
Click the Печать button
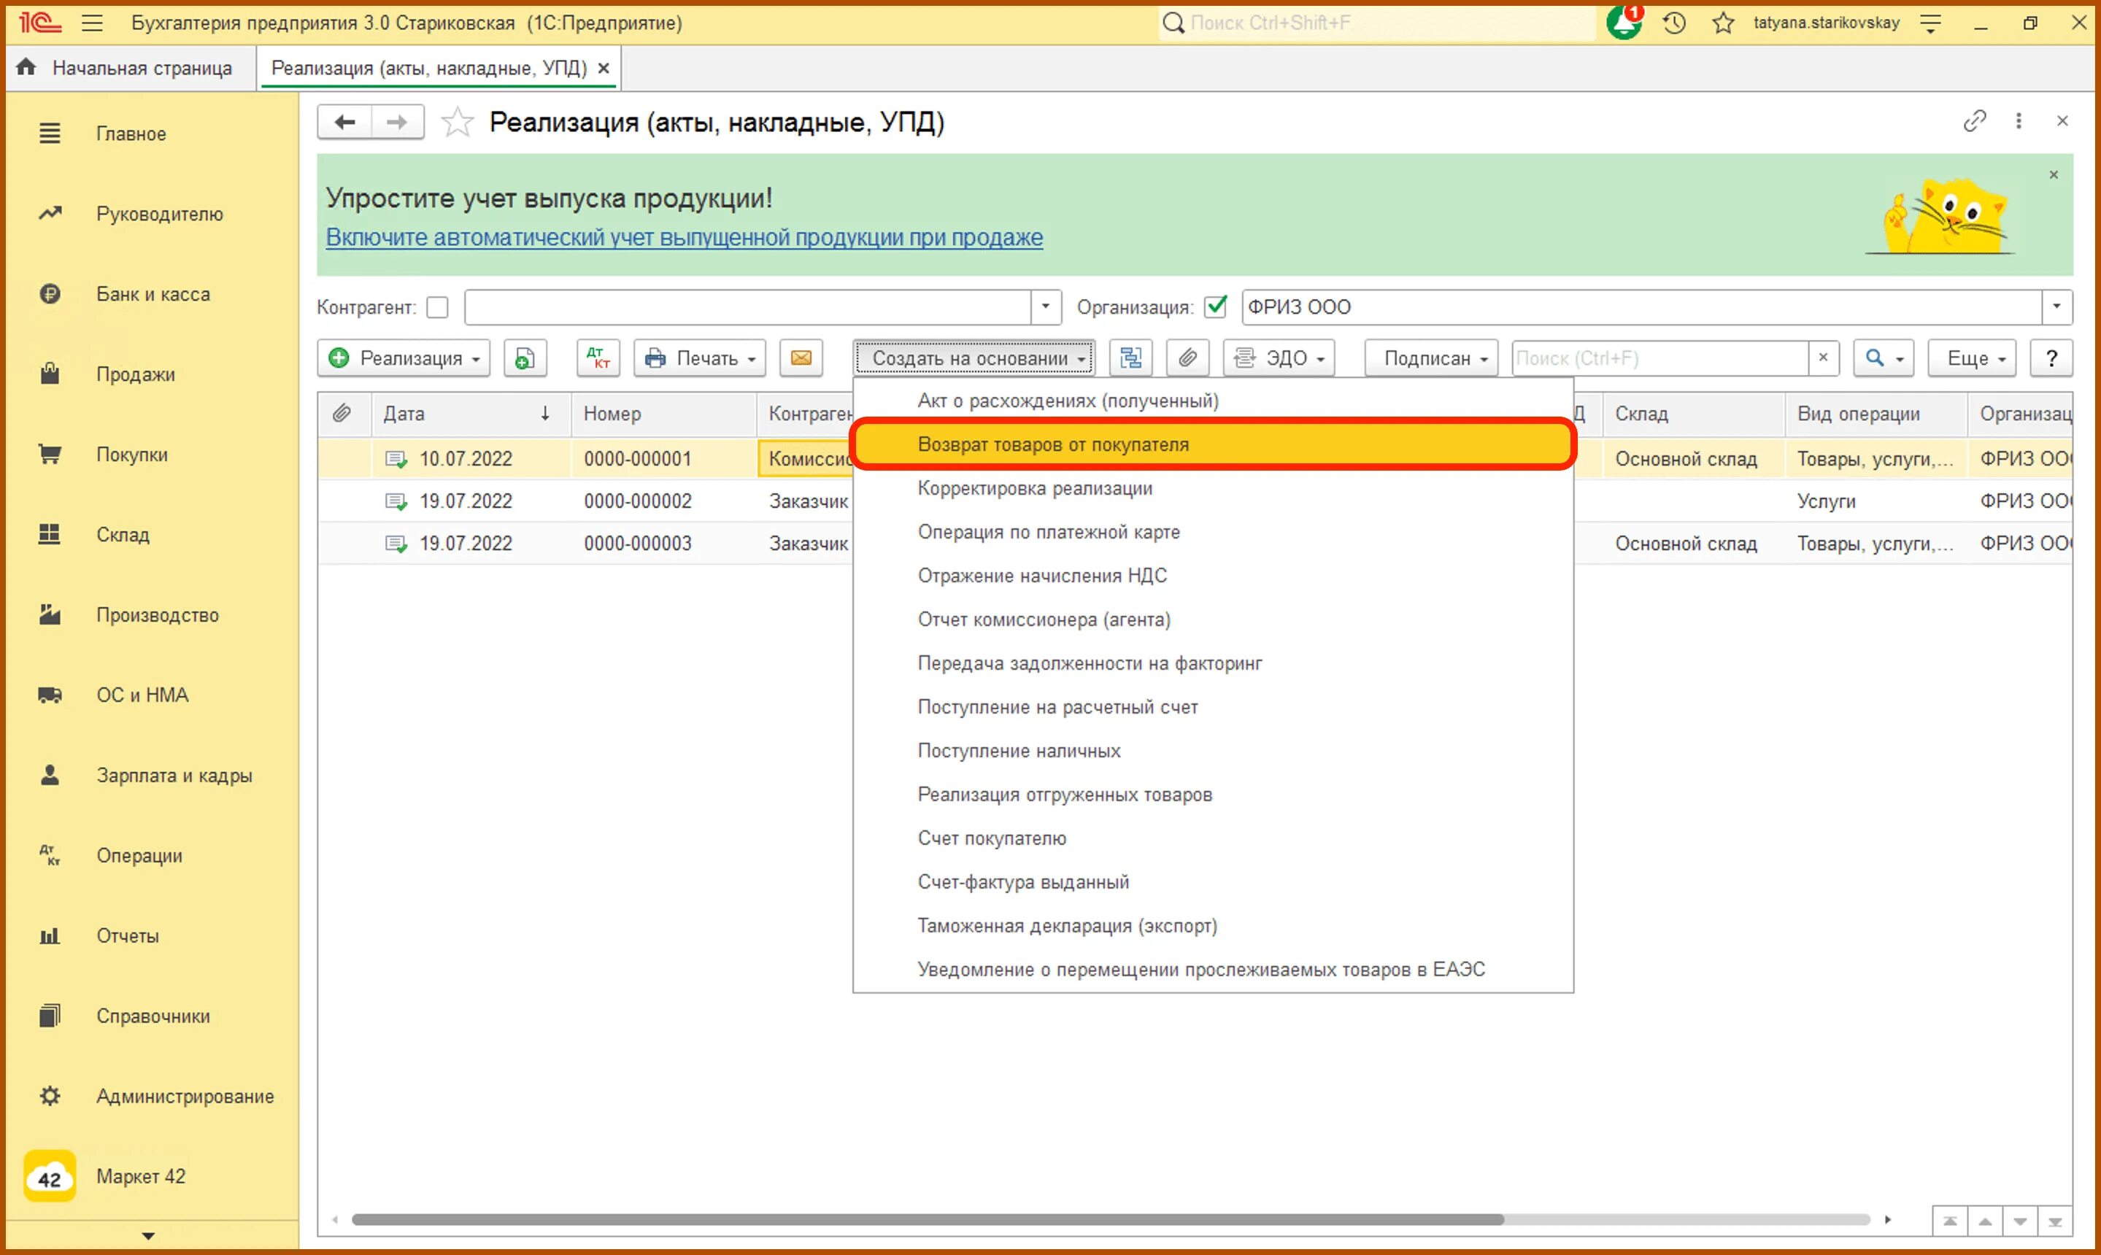(700, 358)
